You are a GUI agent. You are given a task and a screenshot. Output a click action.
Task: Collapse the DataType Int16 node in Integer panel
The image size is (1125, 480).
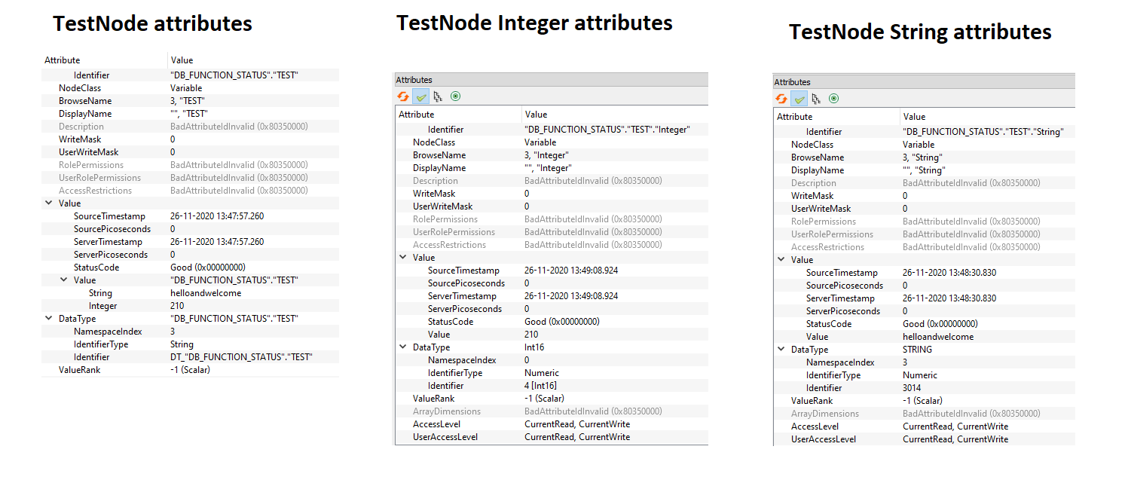click(x=403, y=347)
